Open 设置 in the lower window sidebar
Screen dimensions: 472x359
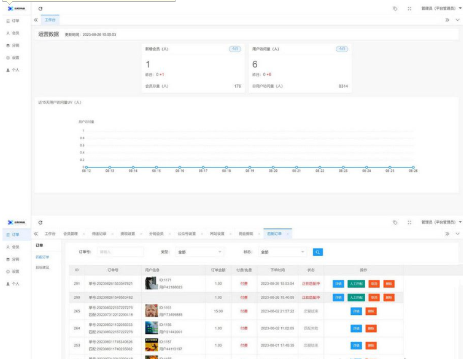click(13, 271)
